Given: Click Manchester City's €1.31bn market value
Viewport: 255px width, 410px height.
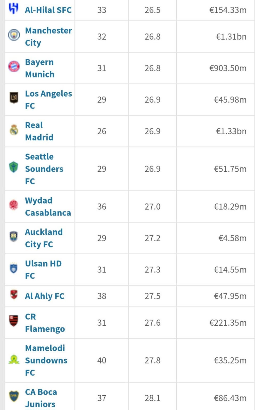Looking at the screenshot, I should coord(231,37).
